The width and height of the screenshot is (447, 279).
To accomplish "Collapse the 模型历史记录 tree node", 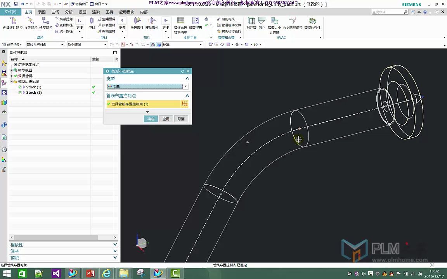I will (12, 81).
